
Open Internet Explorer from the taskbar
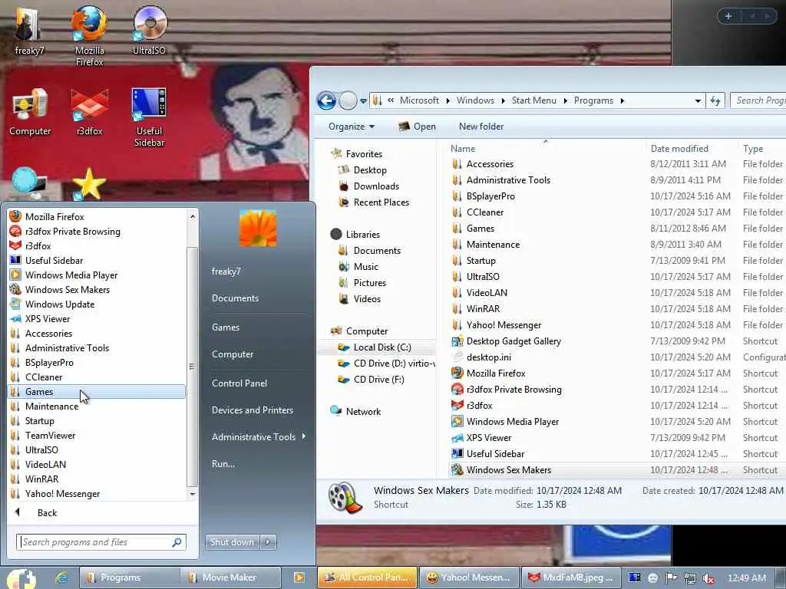[x=61, y=577]
